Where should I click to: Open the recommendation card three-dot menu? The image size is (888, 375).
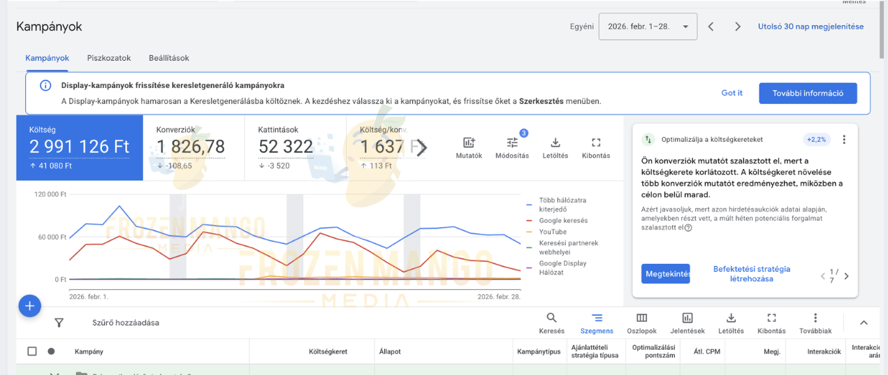click(844, 139)
